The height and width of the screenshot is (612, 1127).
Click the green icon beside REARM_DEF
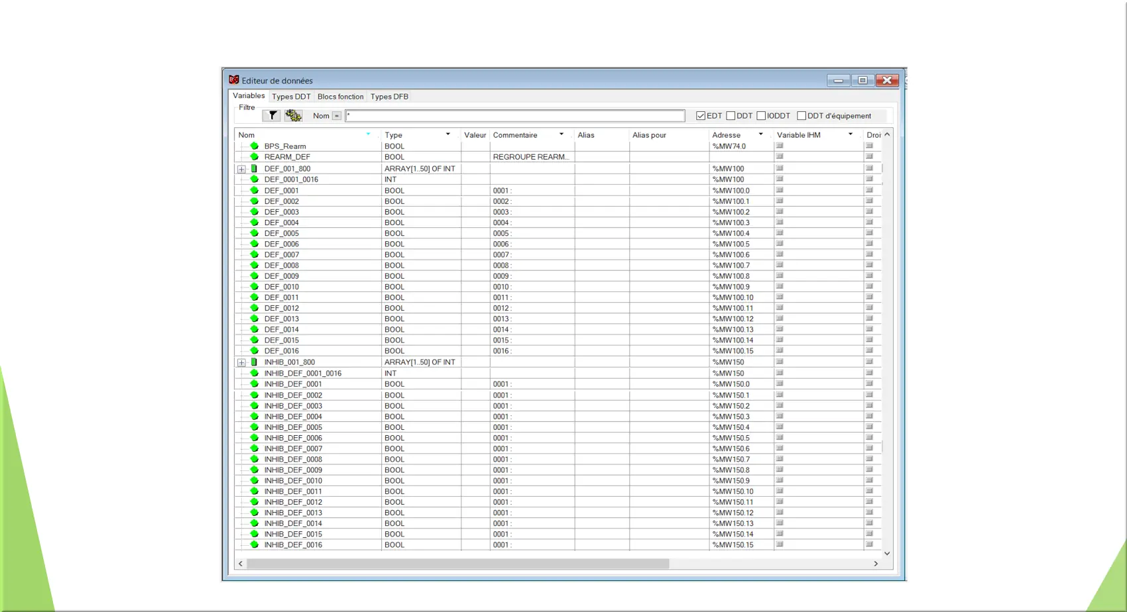[x=255, y=157]
